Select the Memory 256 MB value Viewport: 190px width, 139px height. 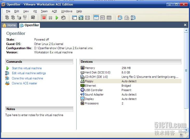coord(126,68)
